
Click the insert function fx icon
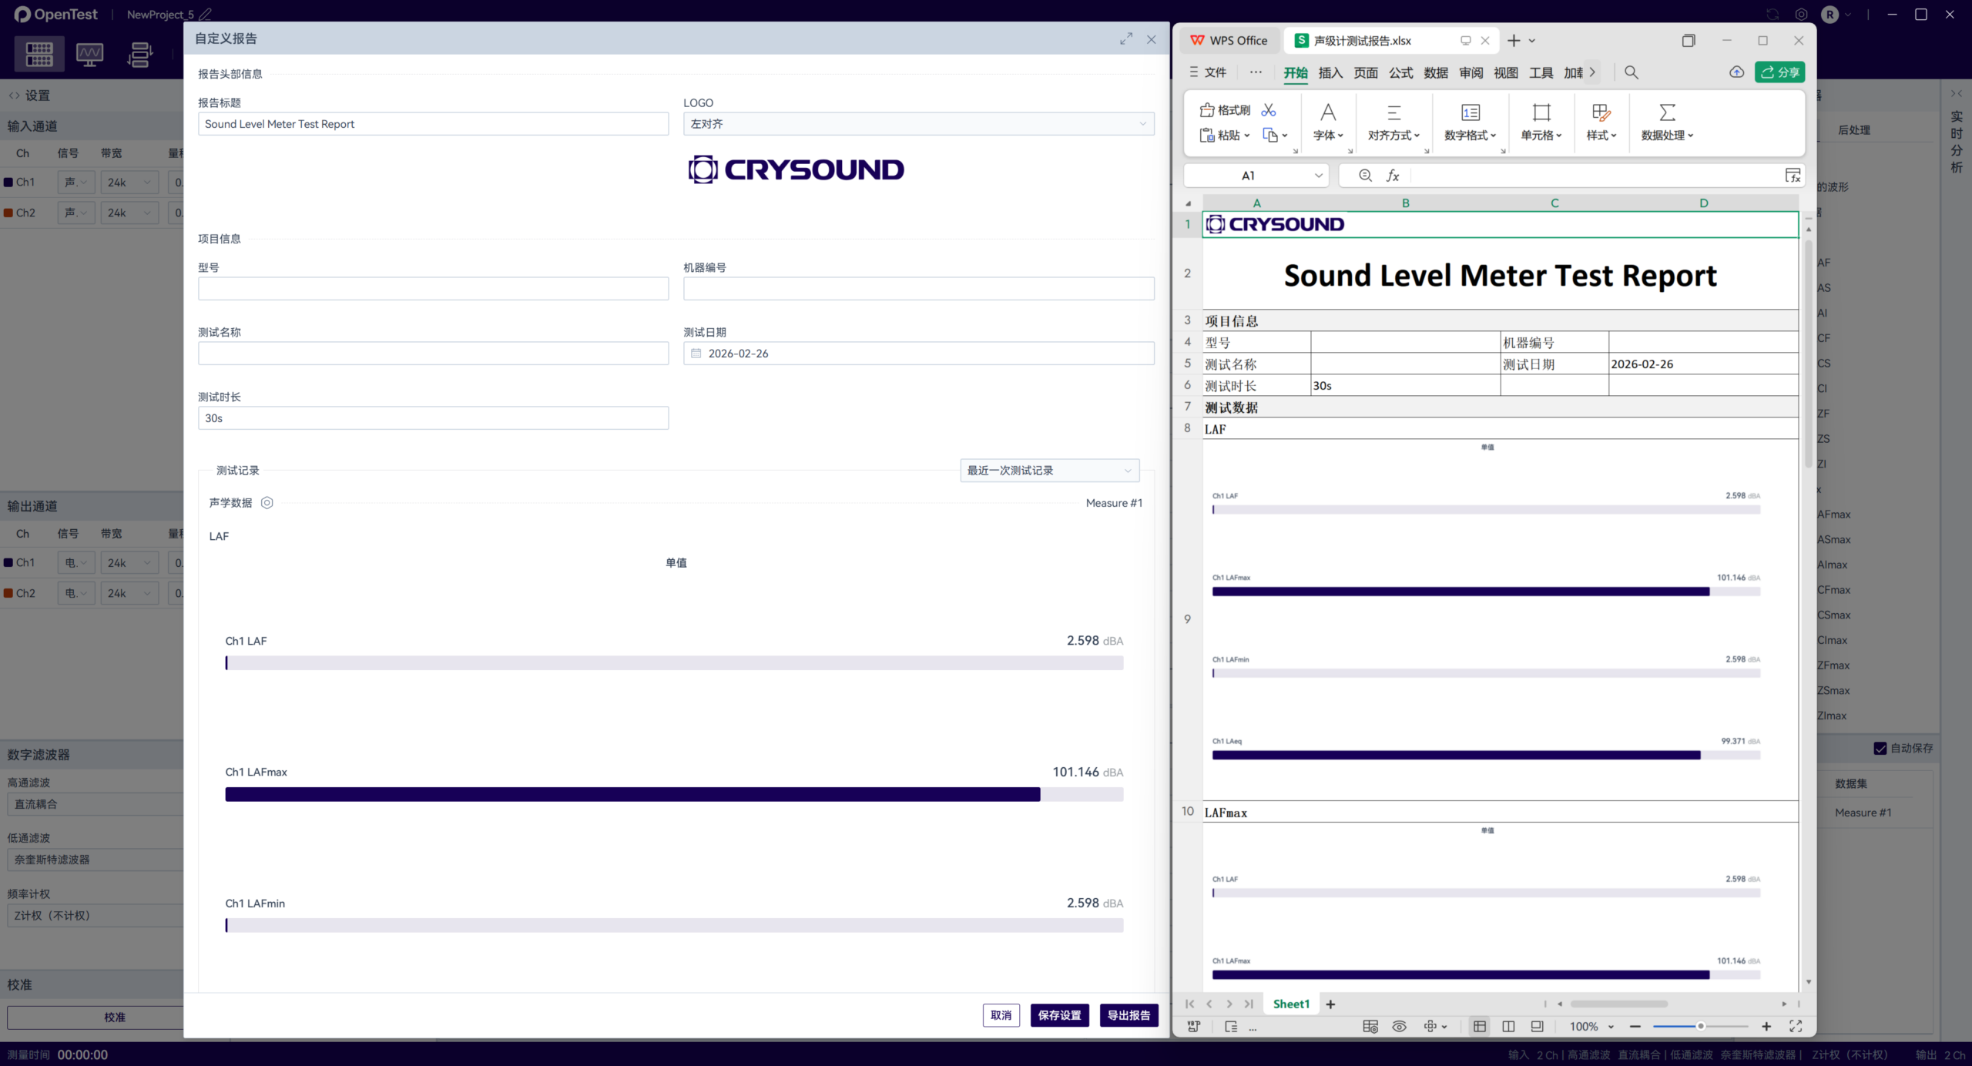(1393, 176)
